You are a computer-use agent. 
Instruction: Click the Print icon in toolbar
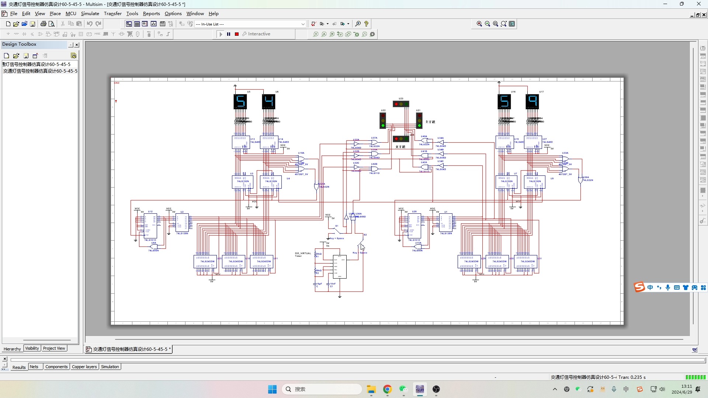(x=43, y=24)
